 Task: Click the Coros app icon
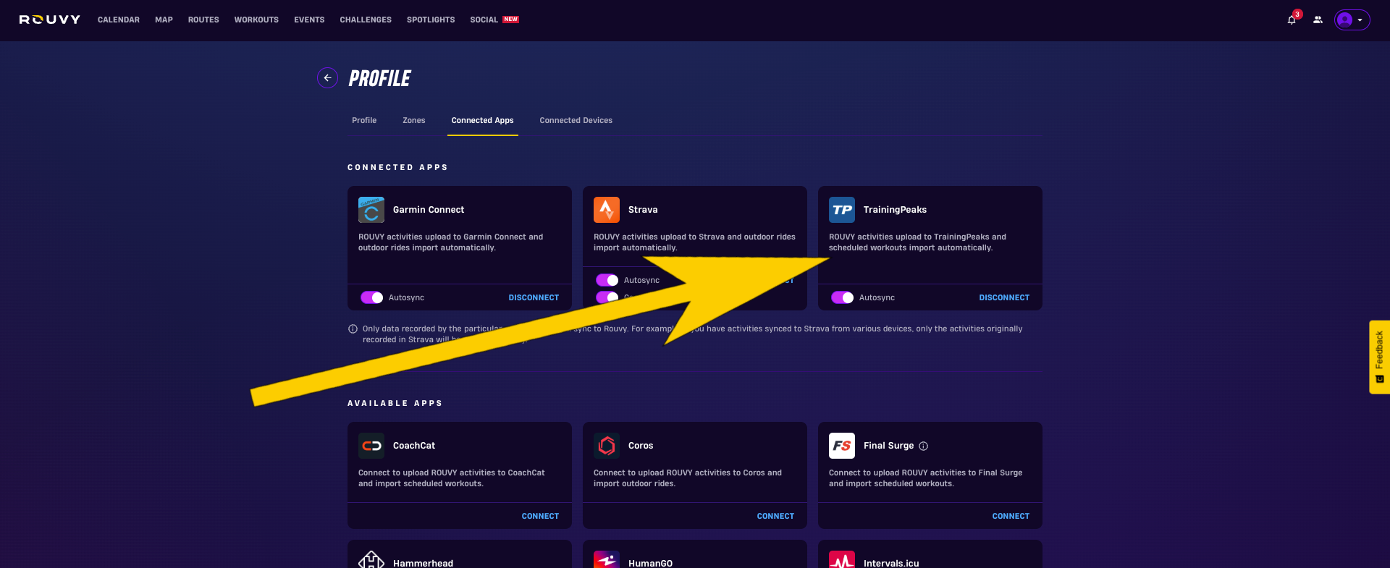[x=607, y=446]
